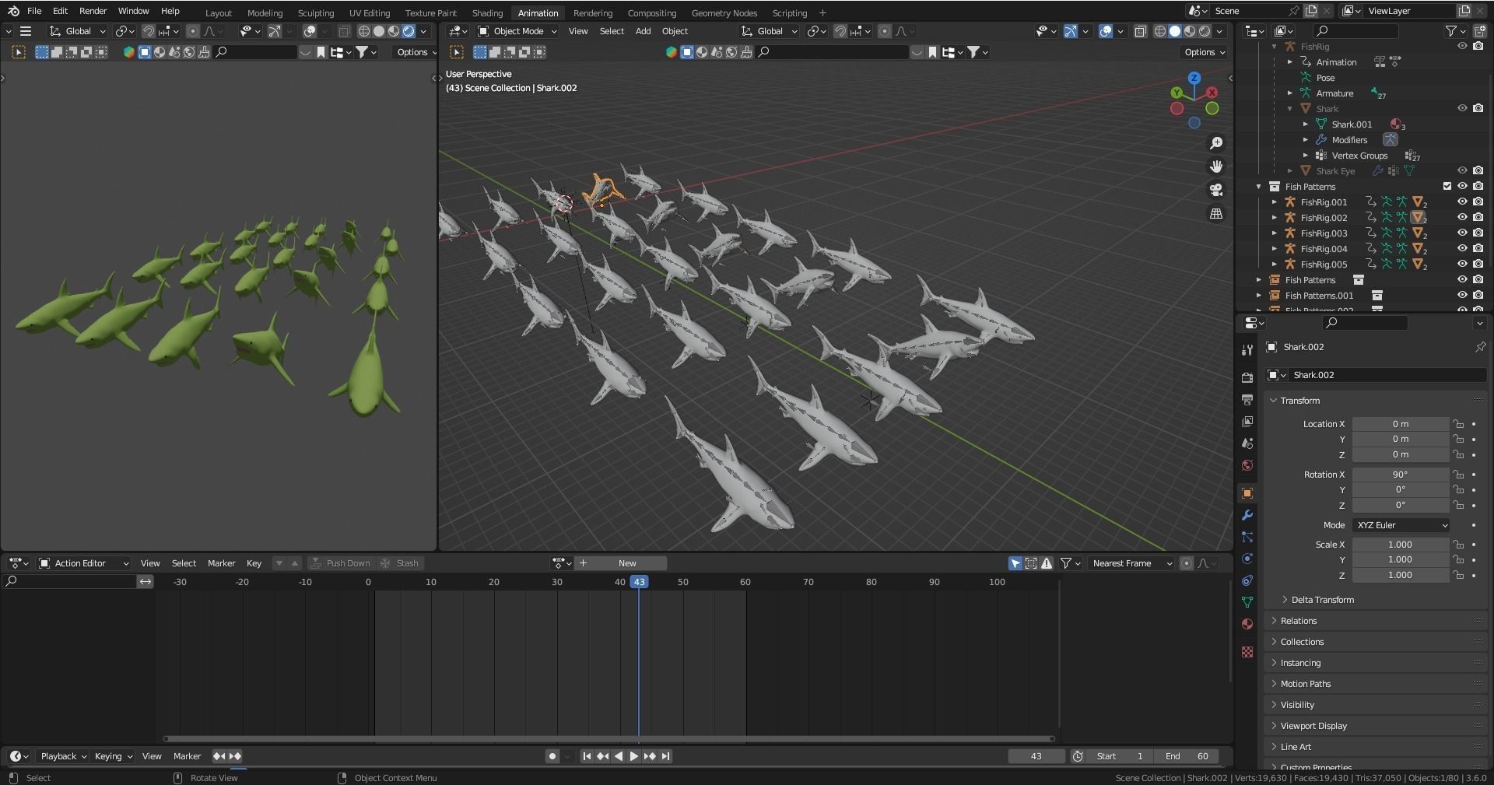The width and height of the screenshot is (1494, 785).
Task: Open the World properties tab icon
Action: point(1247,465)
